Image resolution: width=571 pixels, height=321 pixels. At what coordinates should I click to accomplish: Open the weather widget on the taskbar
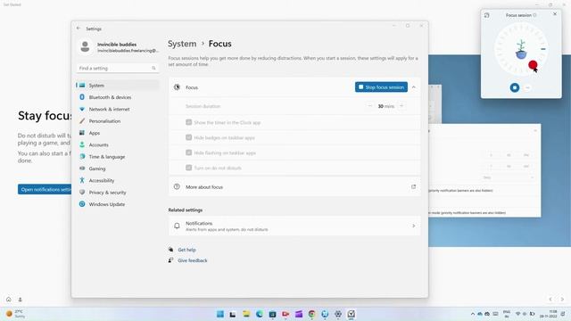(16, 314)
